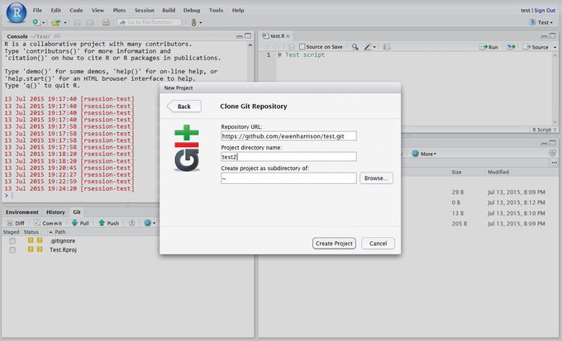Image resolution: width=562 pixels, height=341 pixels.
Task: Click the Files pane refresh icon
Action: [x=552, y=154]
